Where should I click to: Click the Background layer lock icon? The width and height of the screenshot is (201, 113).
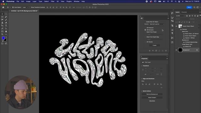point(197,50)
